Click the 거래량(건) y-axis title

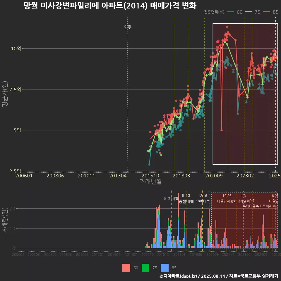[x=5, y=220]
